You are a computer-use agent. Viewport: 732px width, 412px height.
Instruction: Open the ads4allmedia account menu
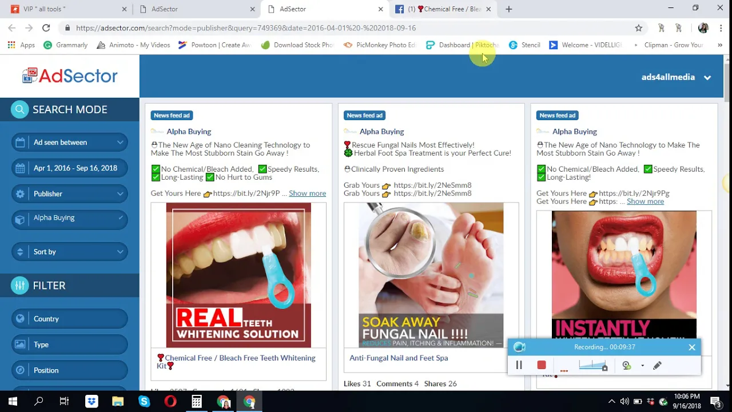pyautogui.click(x=676, y=77)
